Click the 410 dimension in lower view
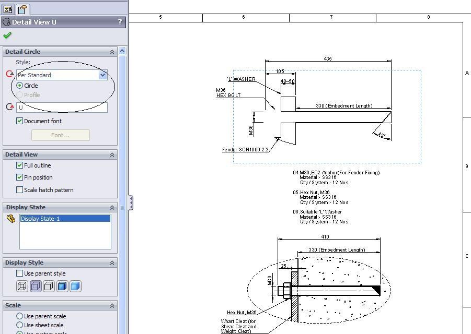This screenshot has height=334, width=471. (325, 236)
